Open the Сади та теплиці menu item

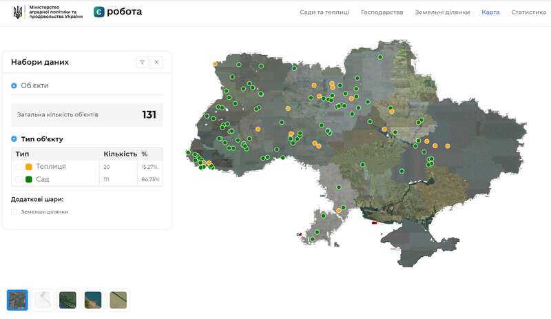click(x=324, y=12)
